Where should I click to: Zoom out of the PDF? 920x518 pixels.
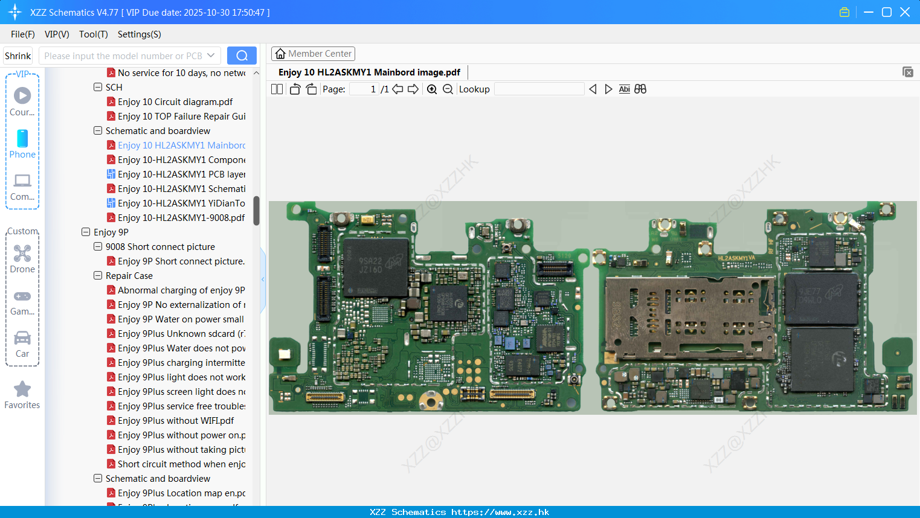448,89
